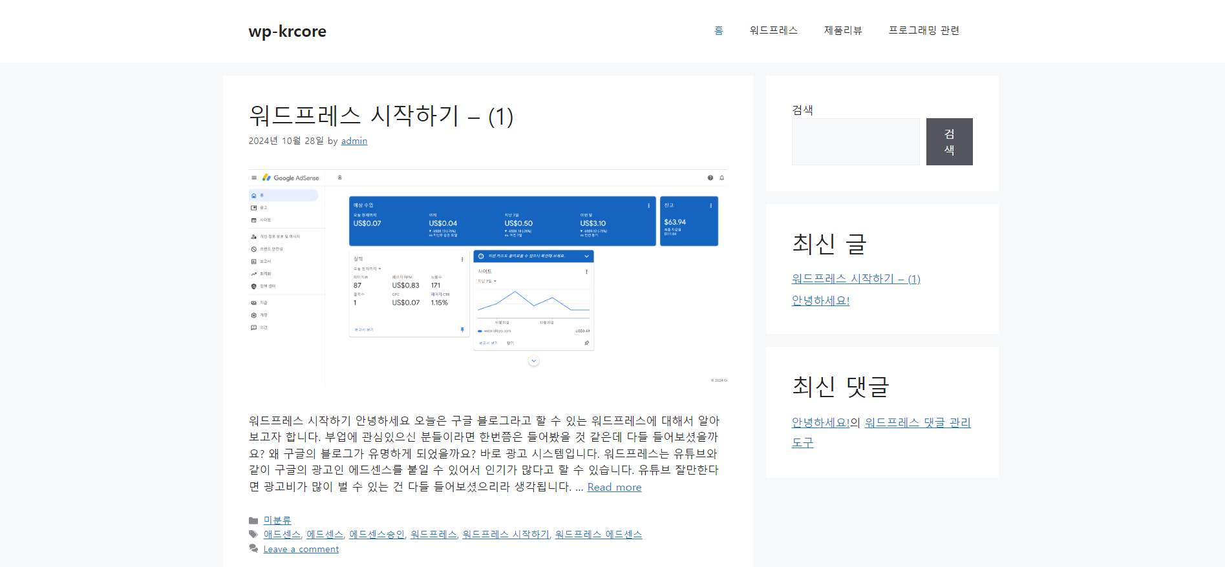
Task: Open the 프로그래밍 관련 menu item
Action: pyautogui.click(x=924, y=30)
